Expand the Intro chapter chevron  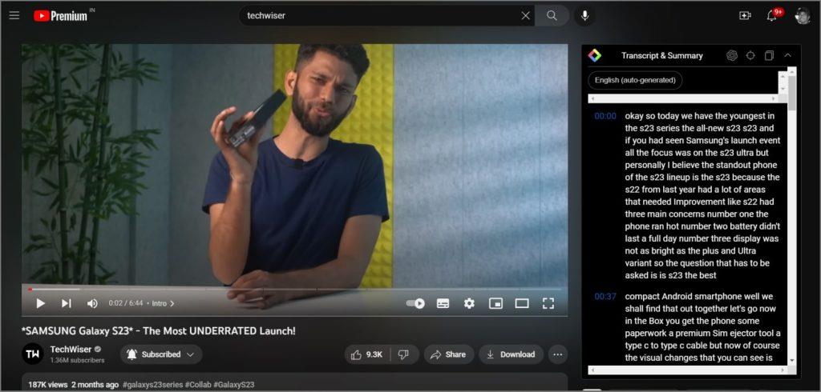click(172, 303)
